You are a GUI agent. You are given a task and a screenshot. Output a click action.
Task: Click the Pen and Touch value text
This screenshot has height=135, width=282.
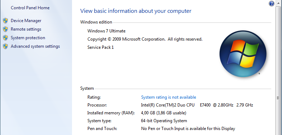pyautogui.click(x=188, y=129)
